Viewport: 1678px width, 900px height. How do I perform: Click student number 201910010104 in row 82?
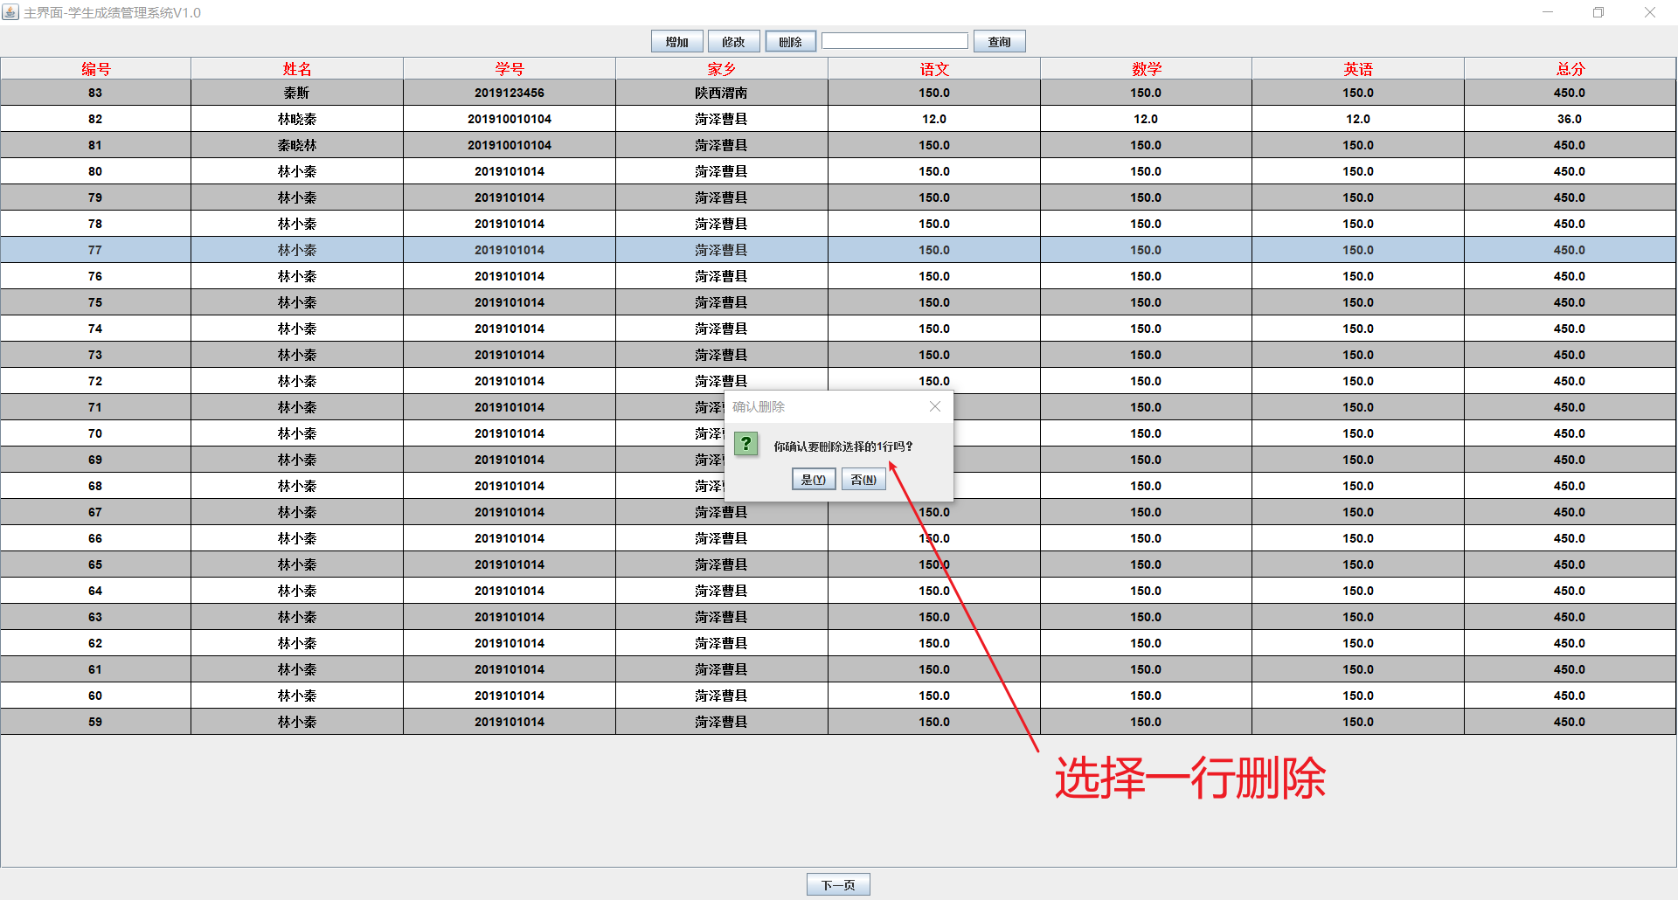(510, 119)
